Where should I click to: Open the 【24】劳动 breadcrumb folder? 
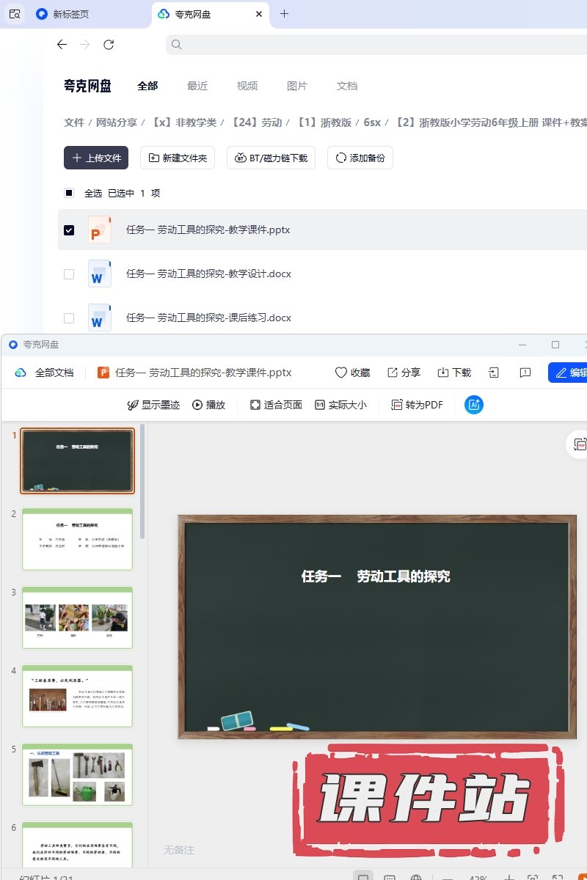coord(257,122)
